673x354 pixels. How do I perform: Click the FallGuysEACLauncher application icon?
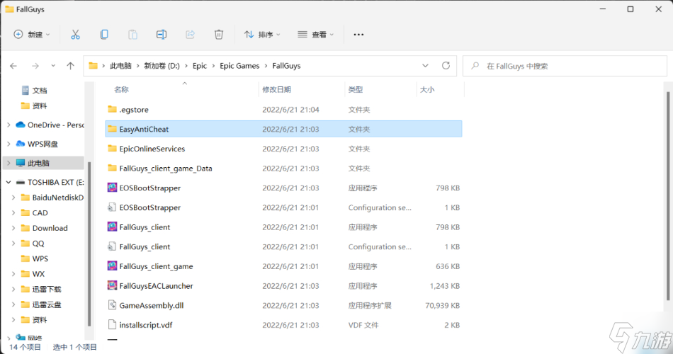point(112,285)
